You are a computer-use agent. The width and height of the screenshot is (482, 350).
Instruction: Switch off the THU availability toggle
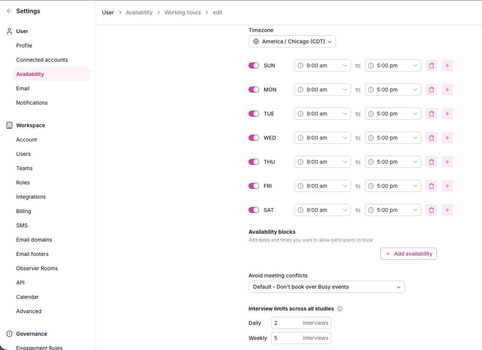pos(254,162)
